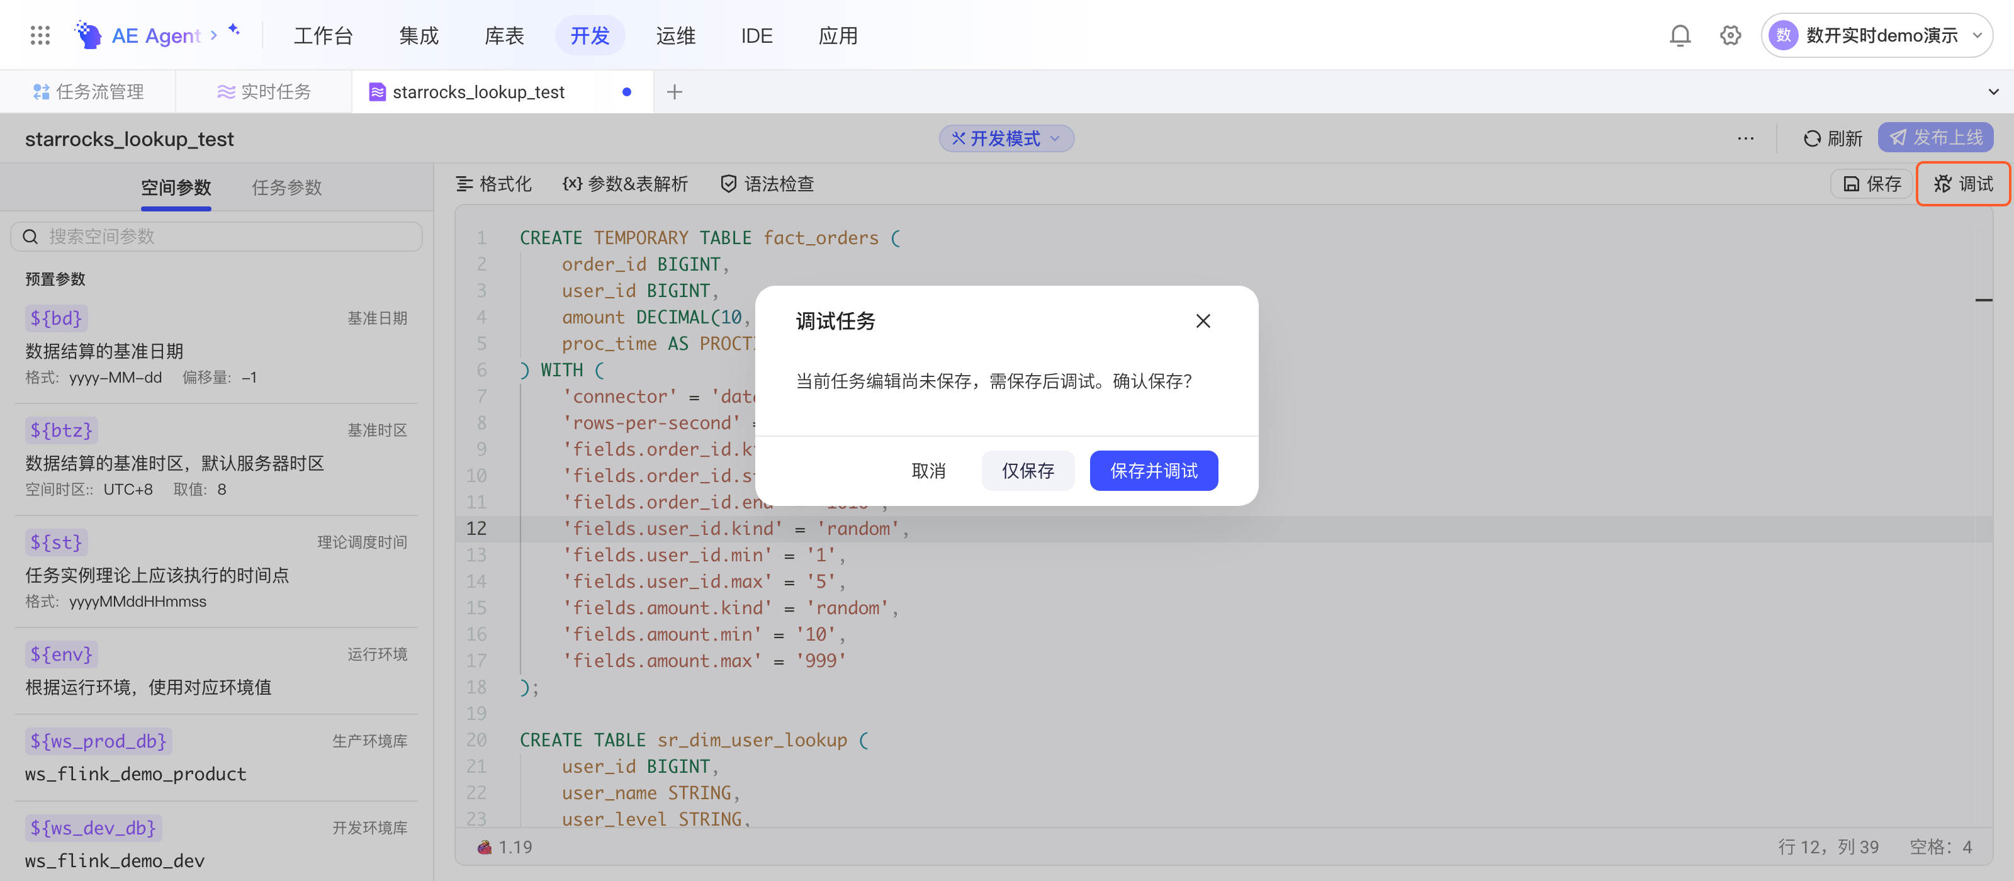Viewport: 2014px width, 881px height.
Task: Click the ${bd} parameter tag
Action: point(55,318)
